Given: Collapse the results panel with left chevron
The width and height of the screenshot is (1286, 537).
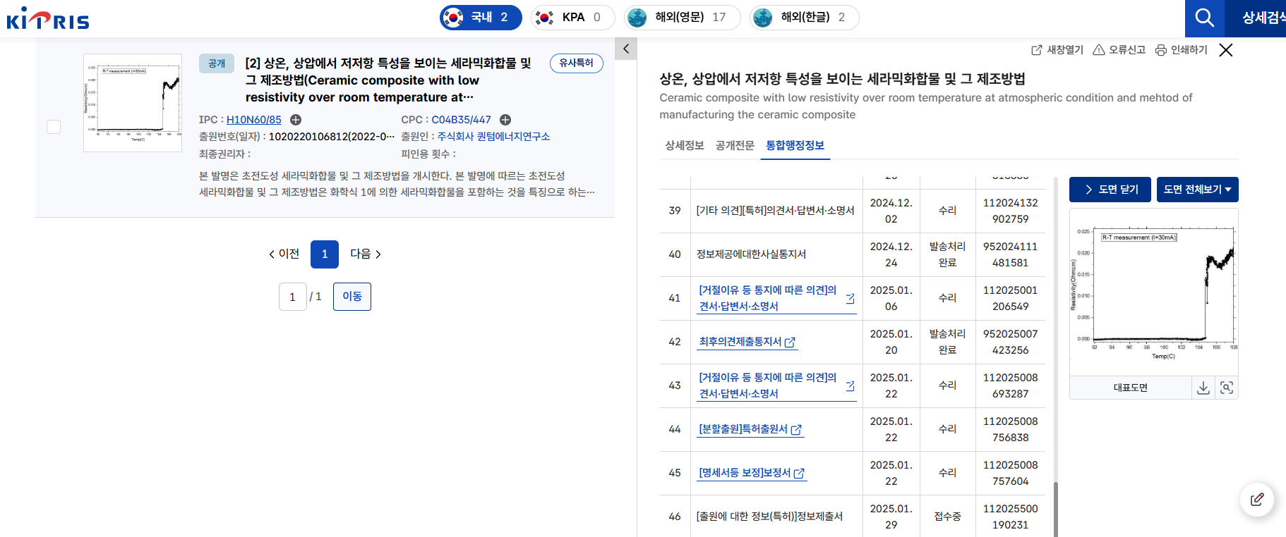Looking at the screenshot, I should coord(626,49).
